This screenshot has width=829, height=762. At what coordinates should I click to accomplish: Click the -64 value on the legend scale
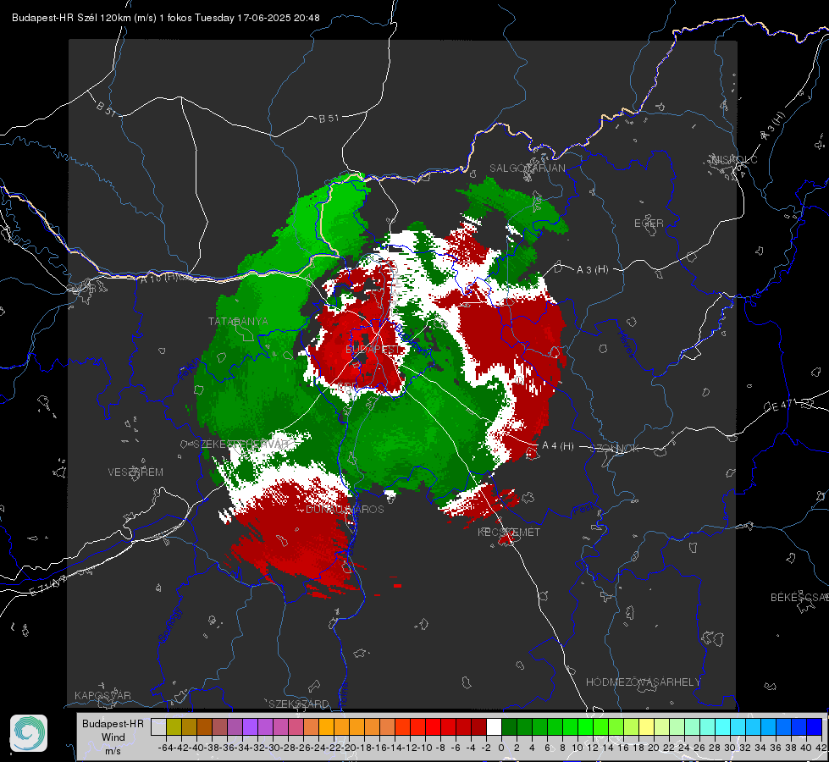pyautogui.click(x=165, y=748)
